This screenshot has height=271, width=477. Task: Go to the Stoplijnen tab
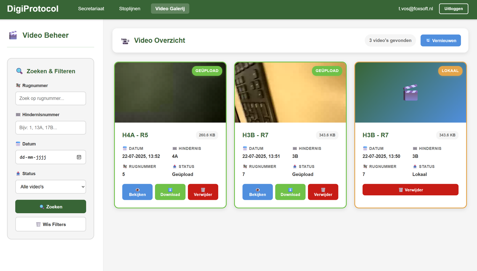130,9
